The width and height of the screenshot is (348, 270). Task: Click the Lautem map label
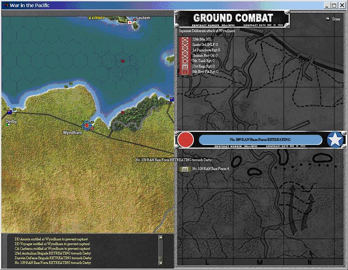pos(143,18)
